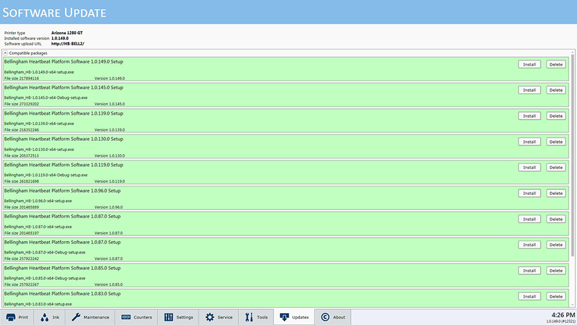Screen dimensions: 577x325
Task: Select printer type value Arizona 1280 GT
Action: tap(67, 33)
